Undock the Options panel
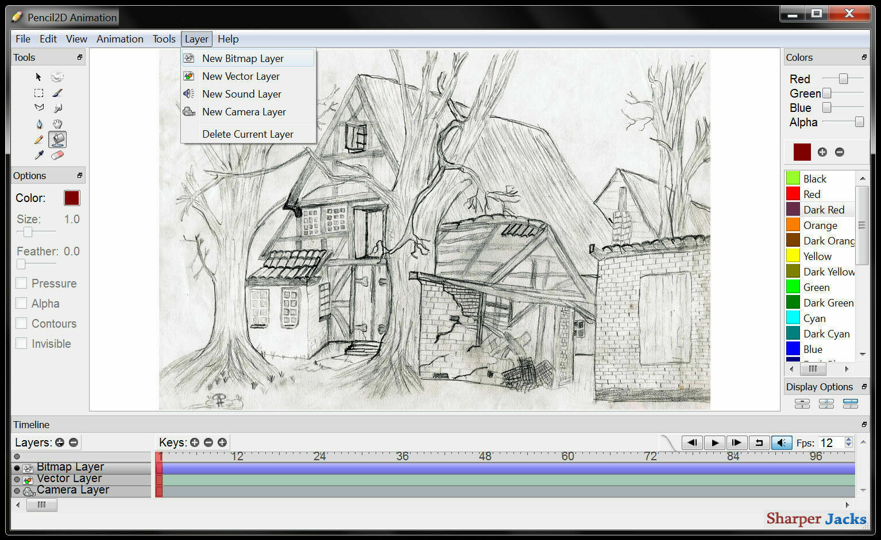The image size is (881, 540). click(80, 176)
